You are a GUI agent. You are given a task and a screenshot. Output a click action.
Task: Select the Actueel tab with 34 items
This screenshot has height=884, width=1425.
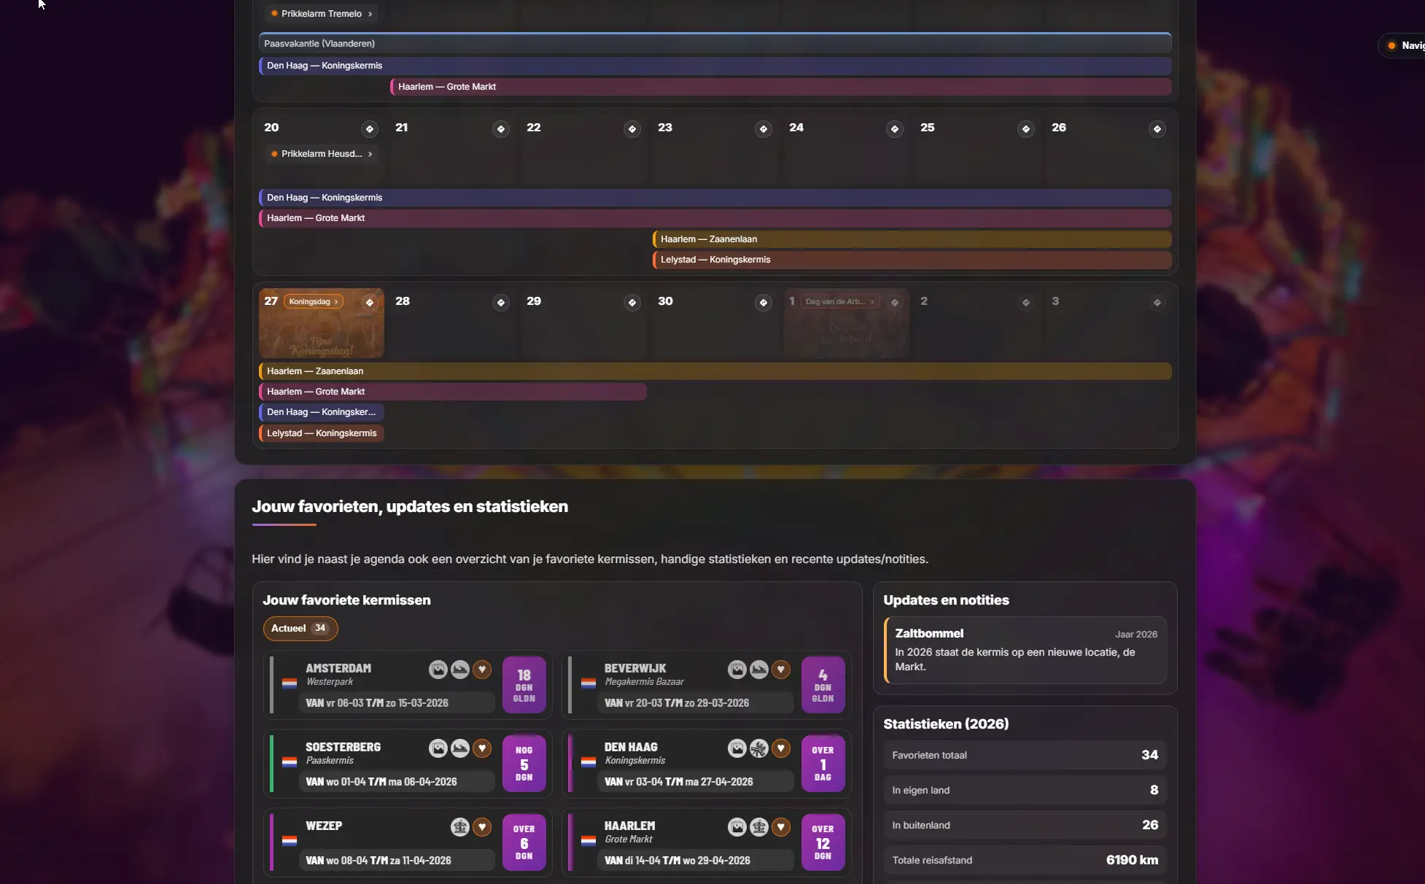[x=300, y=629]
